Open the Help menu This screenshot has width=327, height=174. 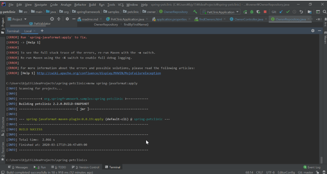(x=144, y=4)
